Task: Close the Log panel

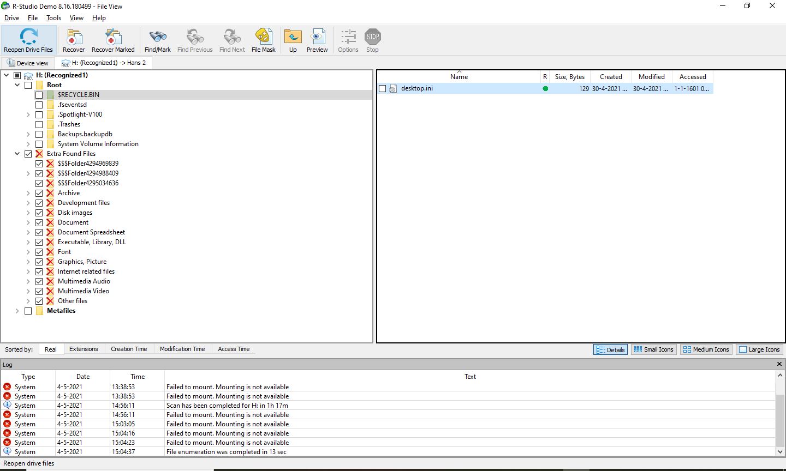Action: 779,364
